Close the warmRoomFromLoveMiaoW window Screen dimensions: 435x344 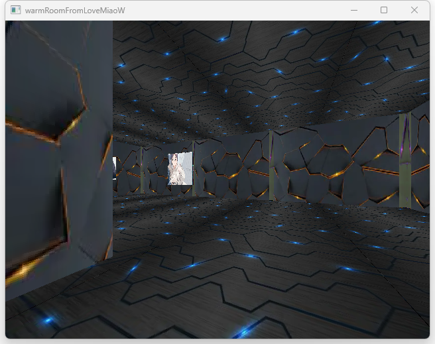tap(414, 11)
